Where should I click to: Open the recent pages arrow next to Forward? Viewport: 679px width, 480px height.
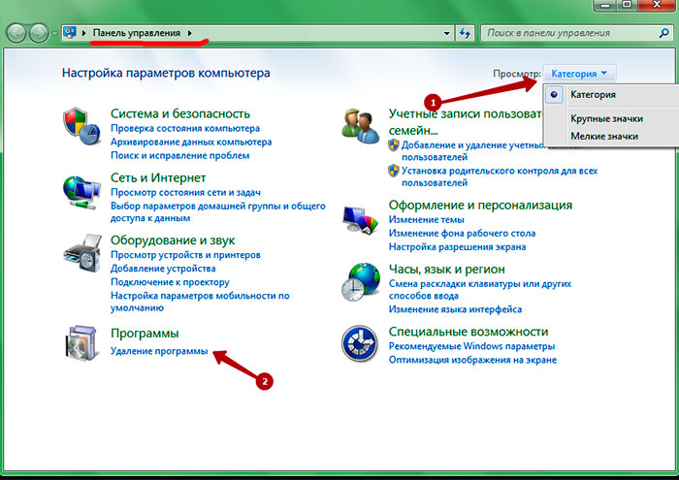click(55, 33)
